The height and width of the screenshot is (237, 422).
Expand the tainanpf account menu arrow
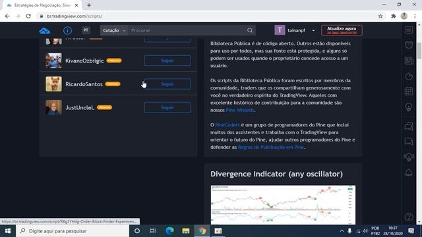pyautogui.click(x=313, y=30)
